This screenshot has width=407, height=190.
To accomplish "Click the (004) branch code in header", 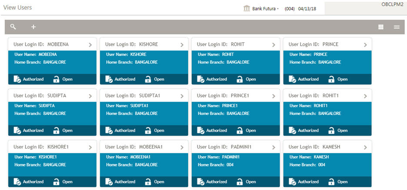I will coord(290,9).
